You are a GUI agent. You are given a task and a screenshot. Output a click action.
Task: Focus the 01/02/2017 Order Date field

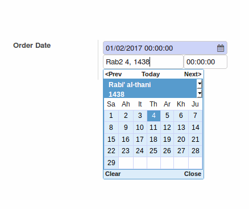point(165,48)
